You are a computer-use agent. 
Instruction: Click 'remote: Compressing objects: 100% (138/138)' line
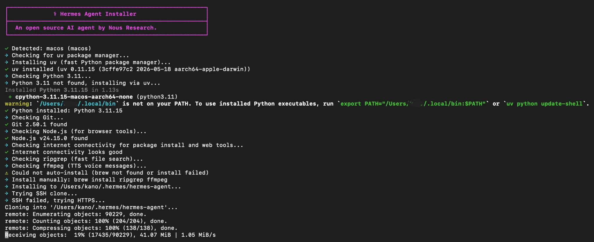[91, 228]
